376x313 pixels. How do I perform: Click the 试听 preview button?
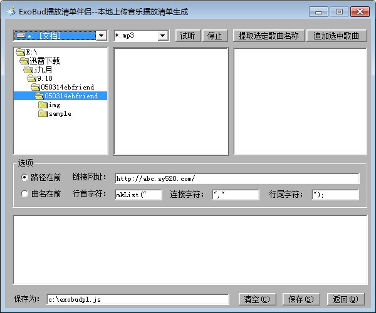(x=188, y=36)
